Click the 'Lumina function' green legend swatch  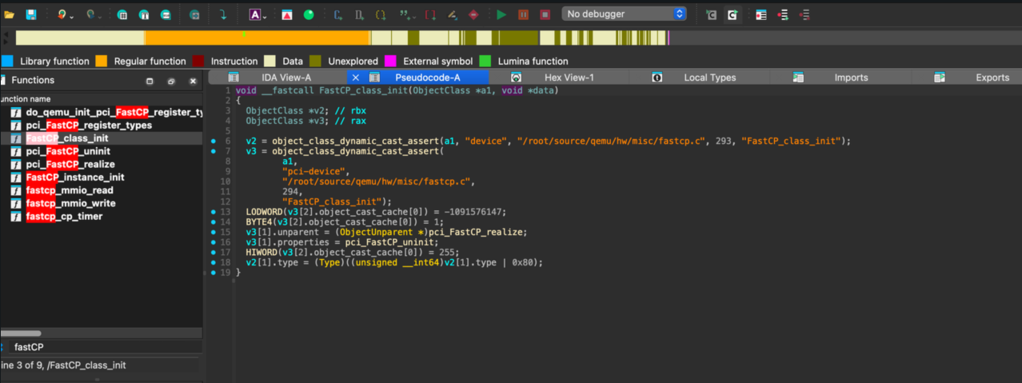tap(485, 61)
